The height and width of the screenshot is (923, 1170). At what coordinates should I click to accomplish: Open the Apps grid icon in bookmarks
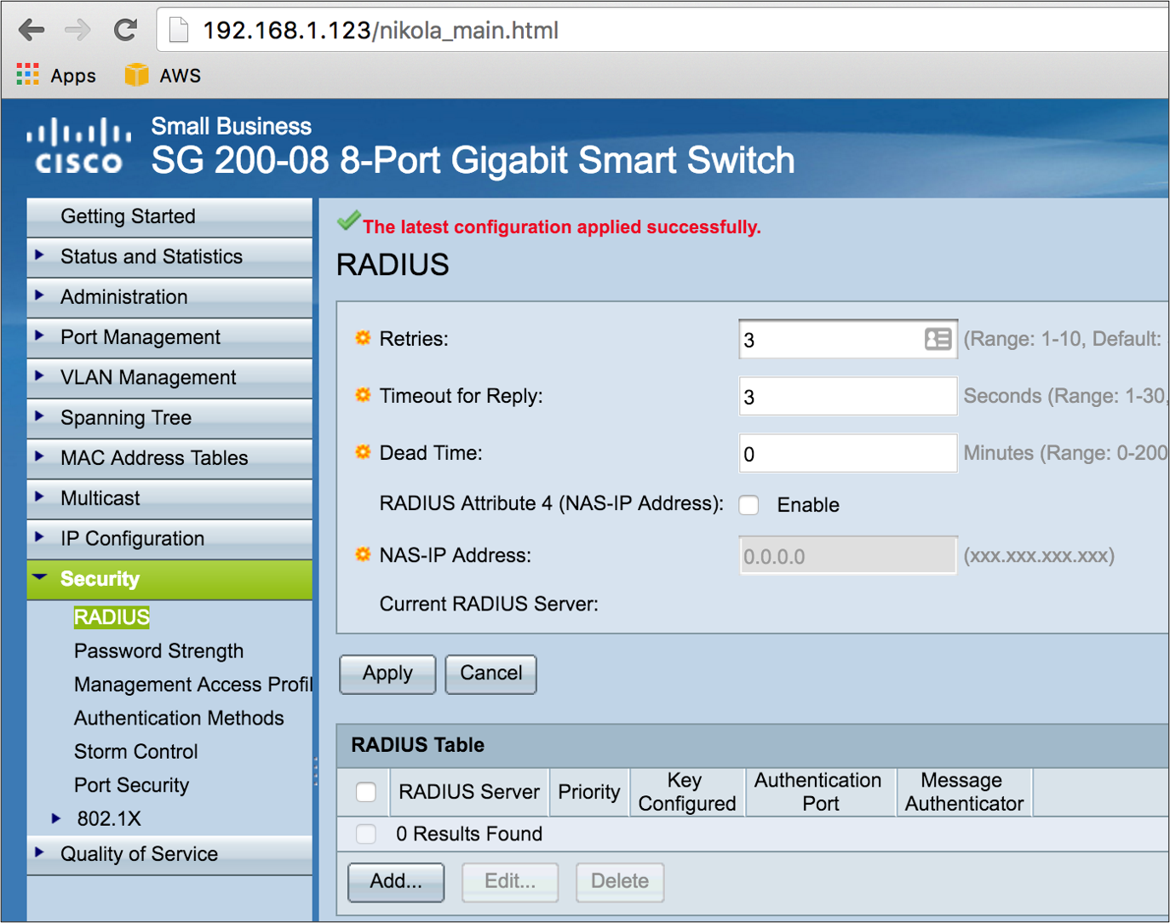[x=28, y=75]
